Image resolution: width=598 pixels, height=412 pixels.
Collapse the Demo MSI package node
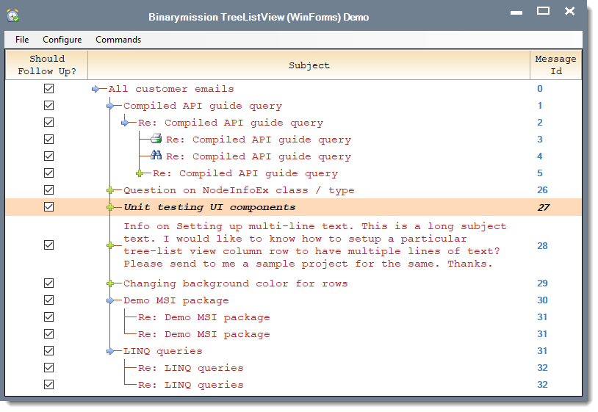coord(110,300)
